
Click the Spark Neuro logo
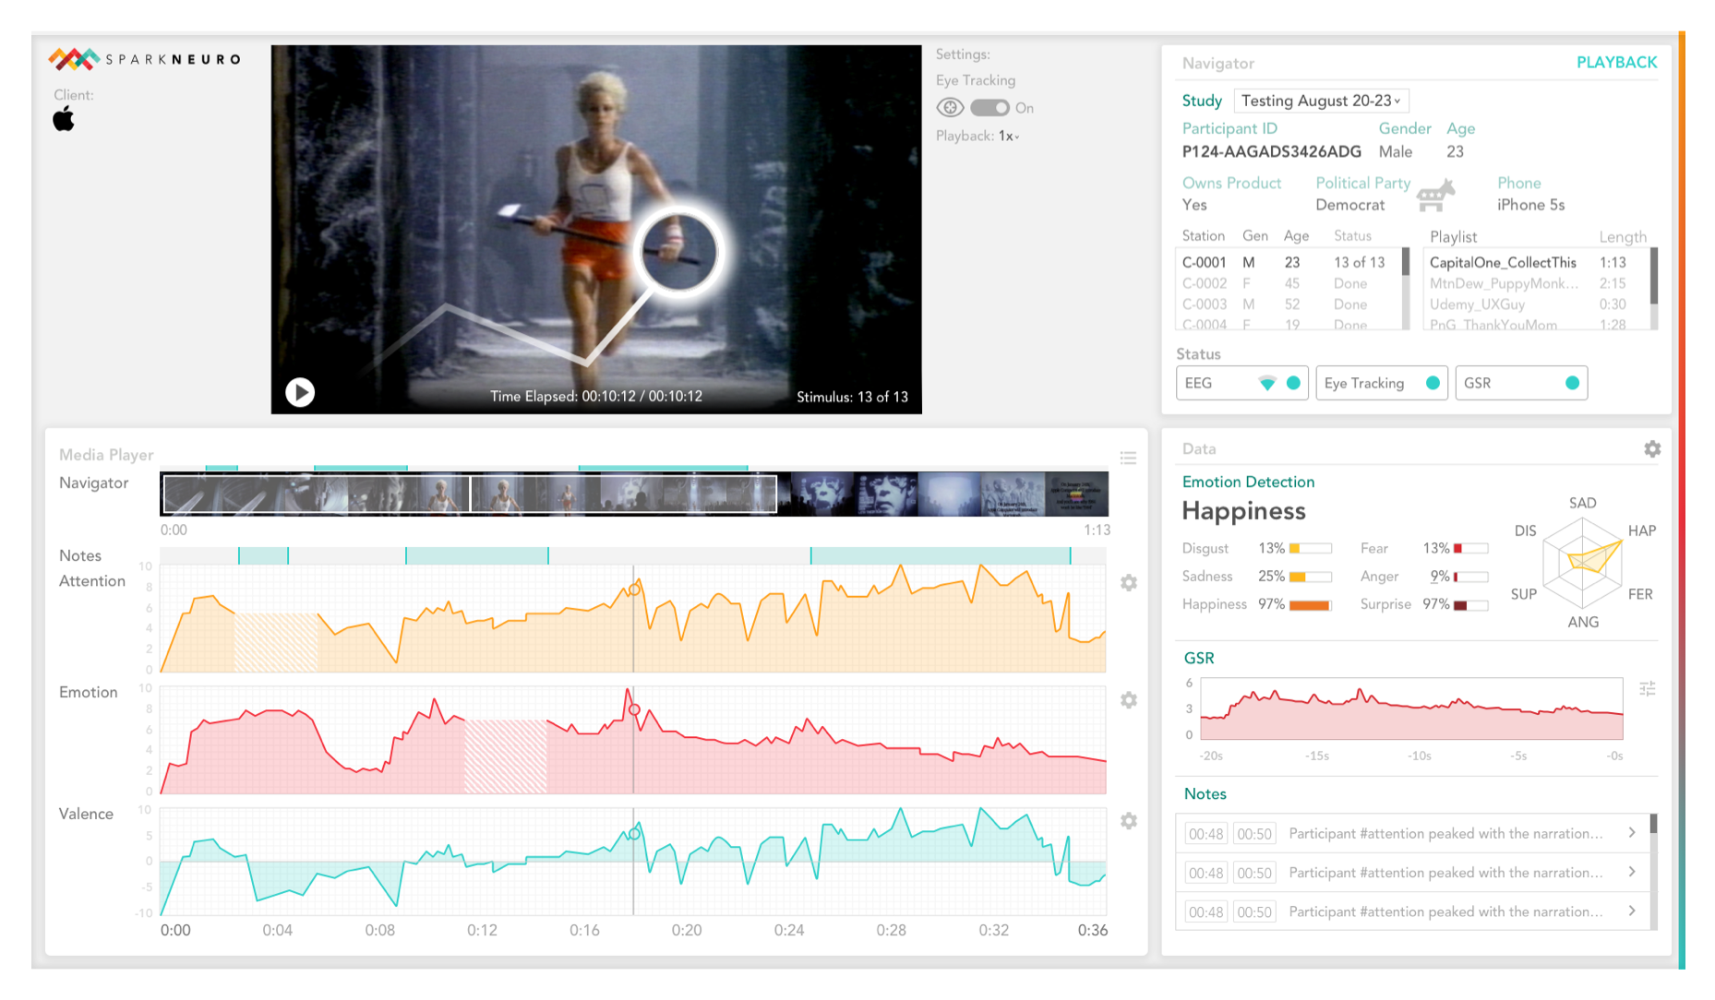tap(145, 59)
